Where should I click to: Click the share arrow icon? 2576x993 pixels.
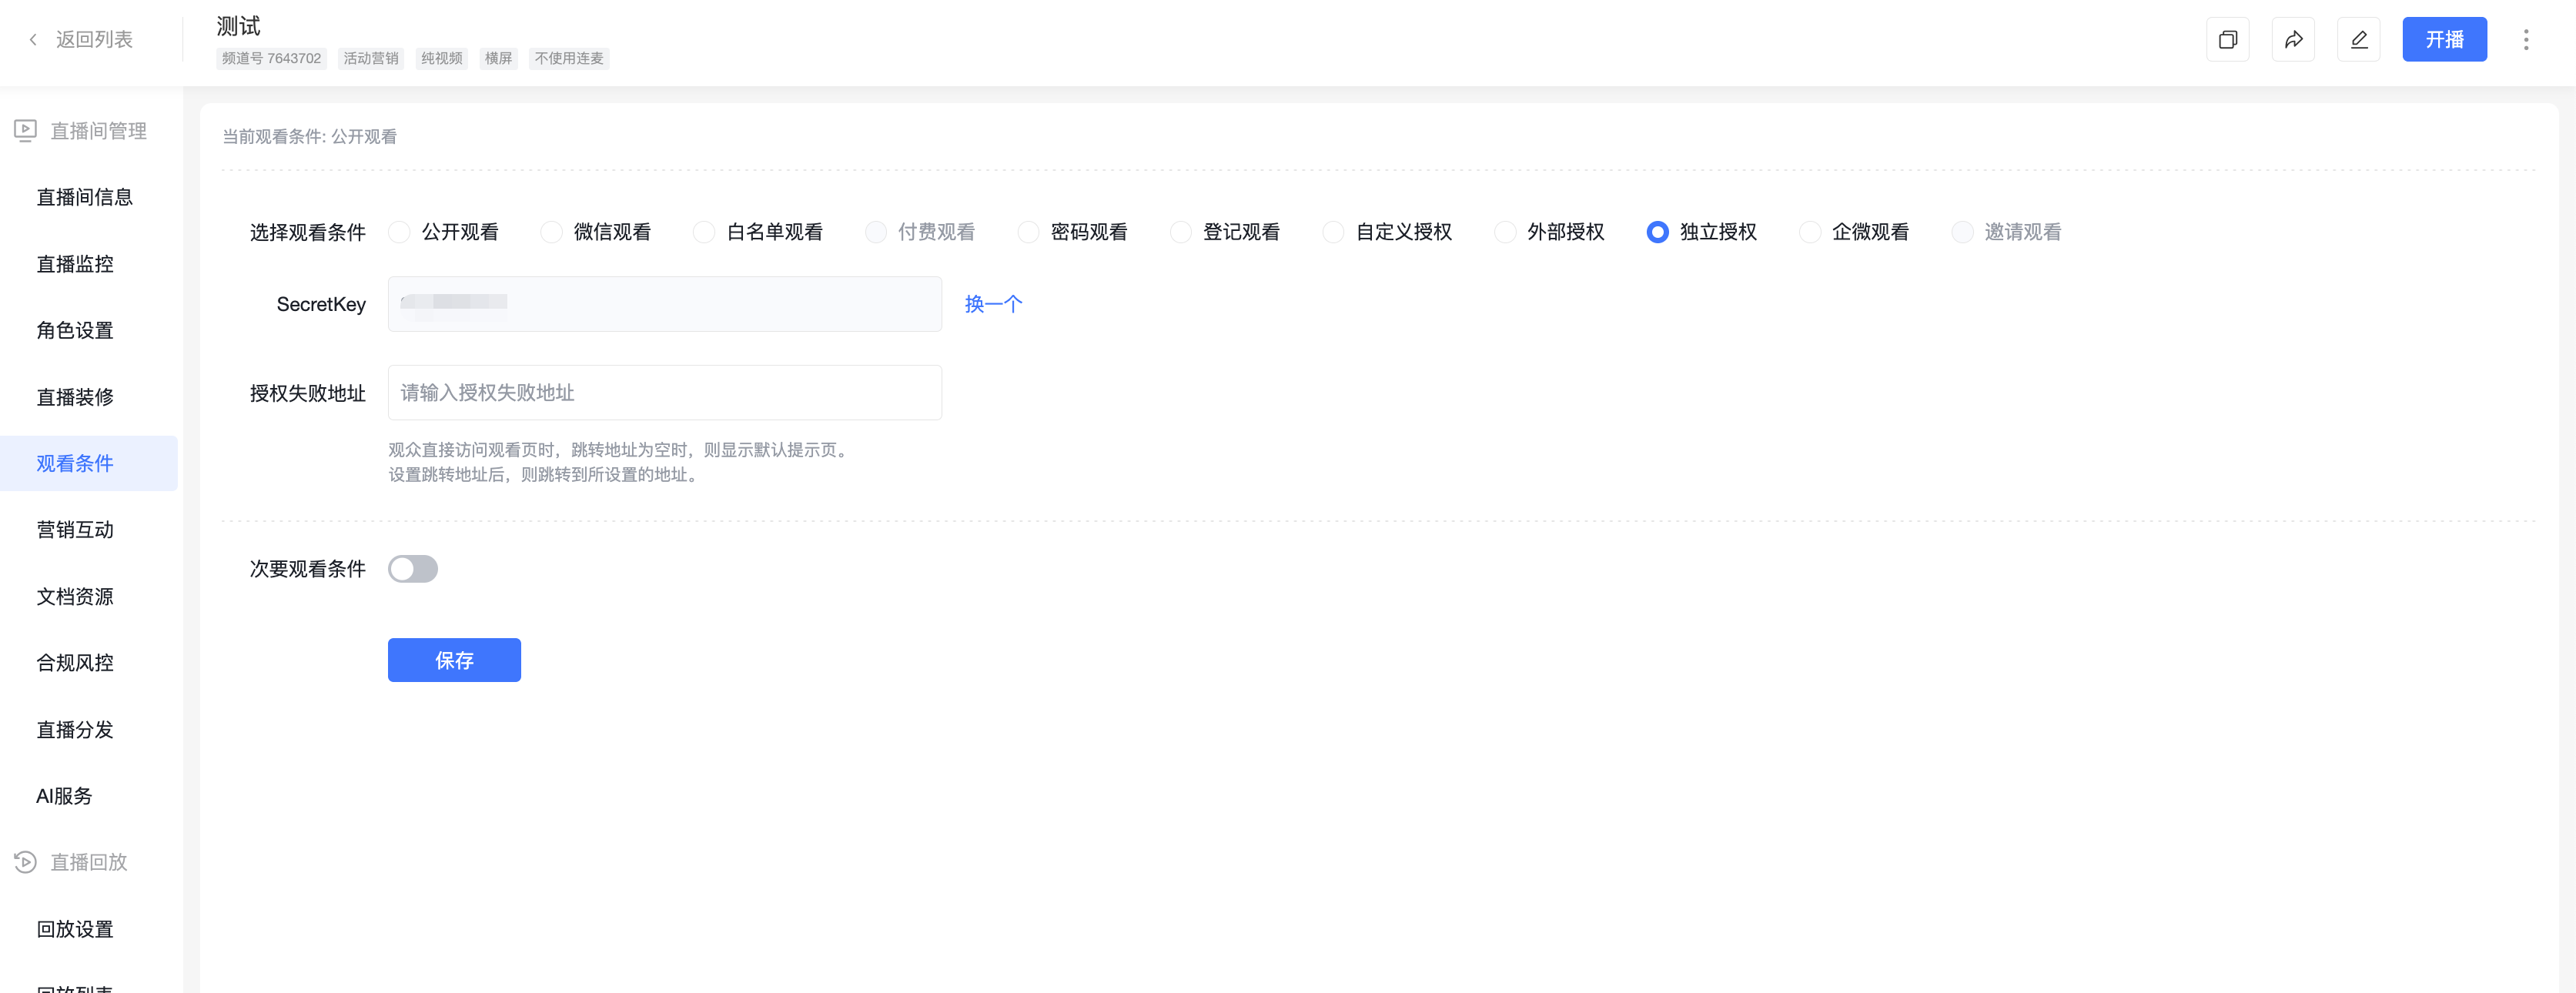coord(2293,40)
